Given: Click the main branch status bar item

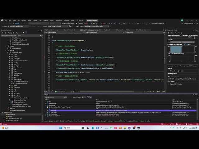Looking at the screenshot, I should tap(180, 124).
